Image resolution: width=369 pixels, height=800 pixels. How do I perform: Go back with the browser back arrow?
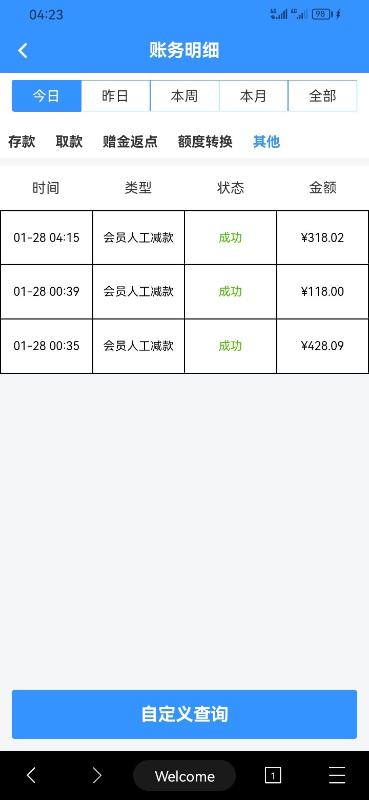tap(31, 775)
